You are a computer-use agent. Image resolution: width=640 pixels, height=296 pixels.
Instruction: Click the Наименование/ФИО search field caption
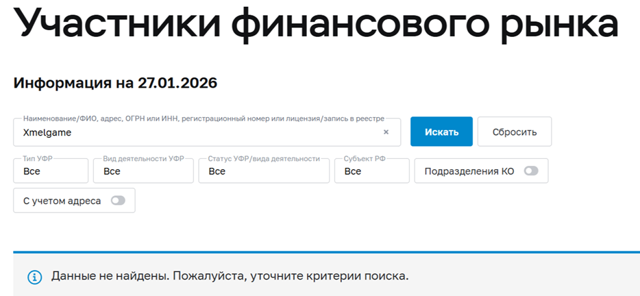point(204,119)
